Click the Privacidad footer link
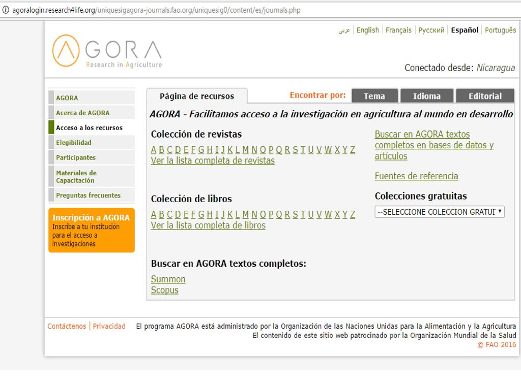The height and width of the screenshot is (390, 521). tap(109, 327)
